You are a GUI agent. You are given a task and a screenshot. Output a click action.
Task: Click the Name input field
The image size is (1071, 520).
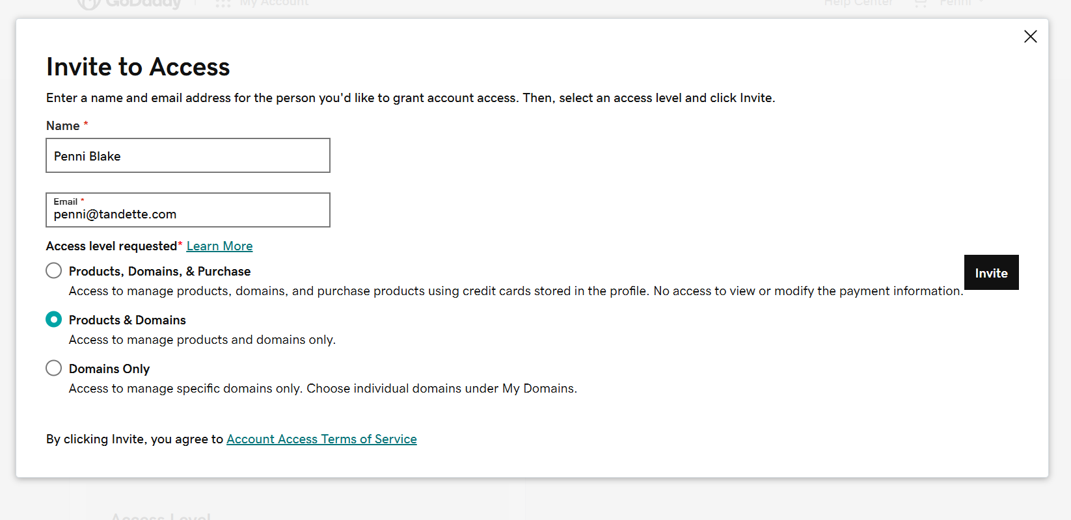188,156
